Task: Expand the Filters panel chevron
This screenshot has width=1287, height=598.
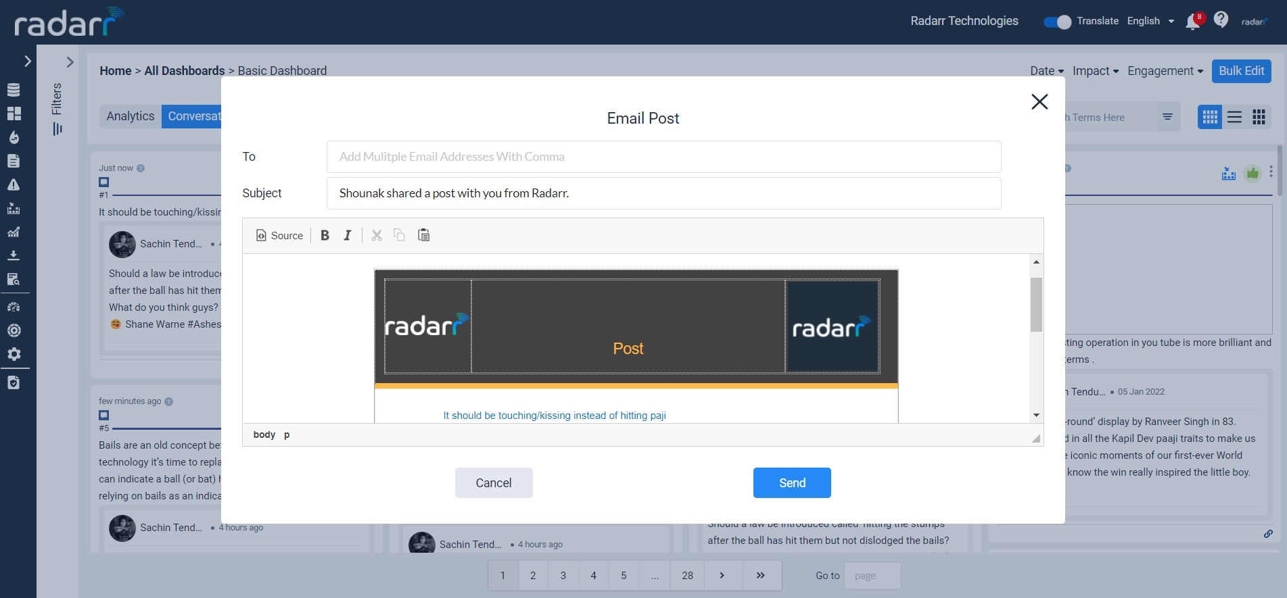Action: click(x=70, y=62)
